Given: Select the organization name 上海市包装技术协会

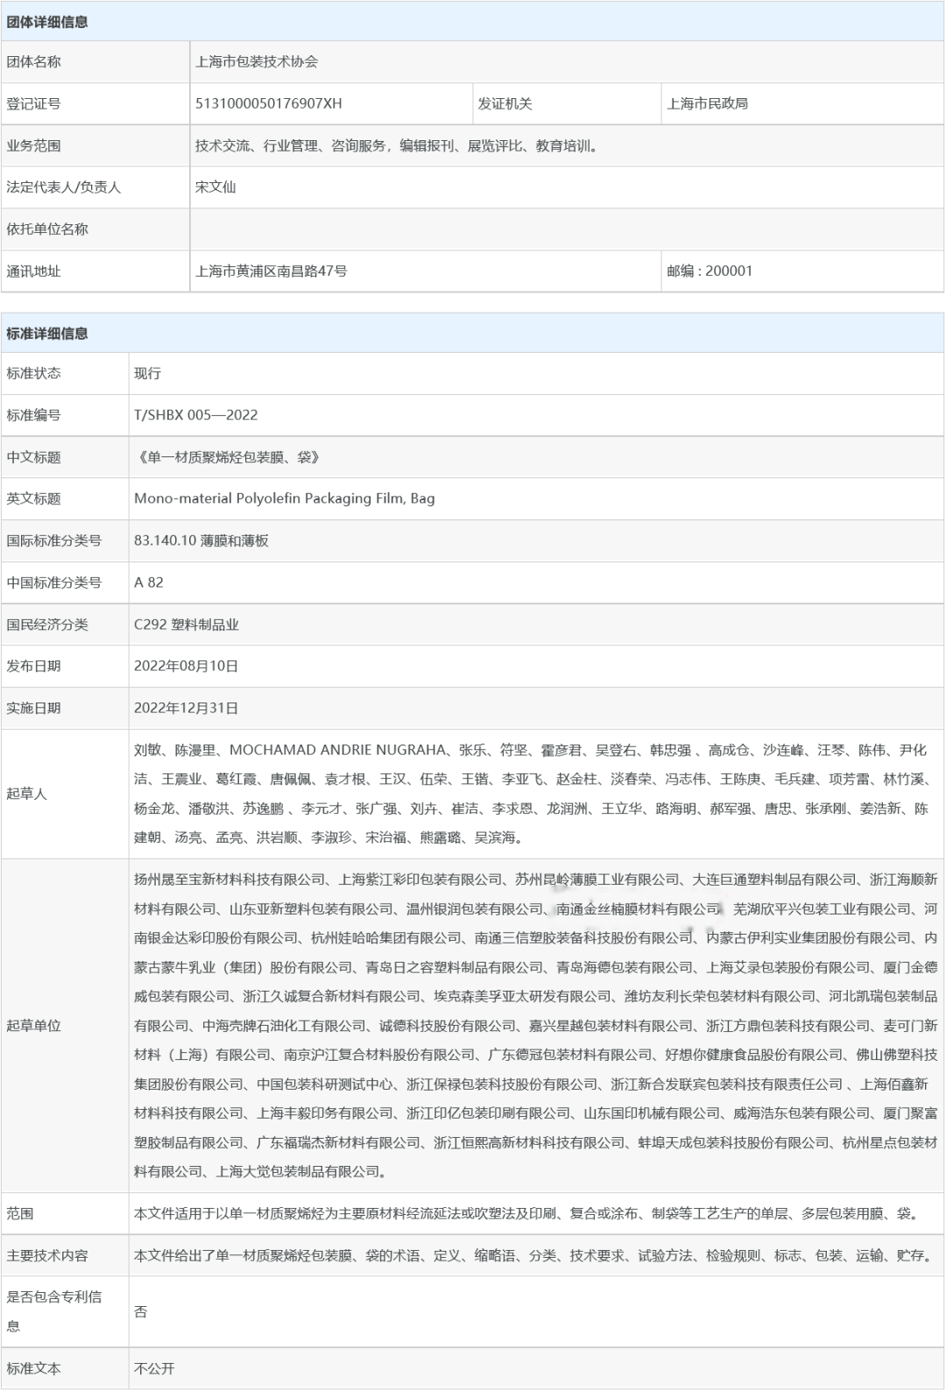Looking at the screenshot, I should 257,61.
